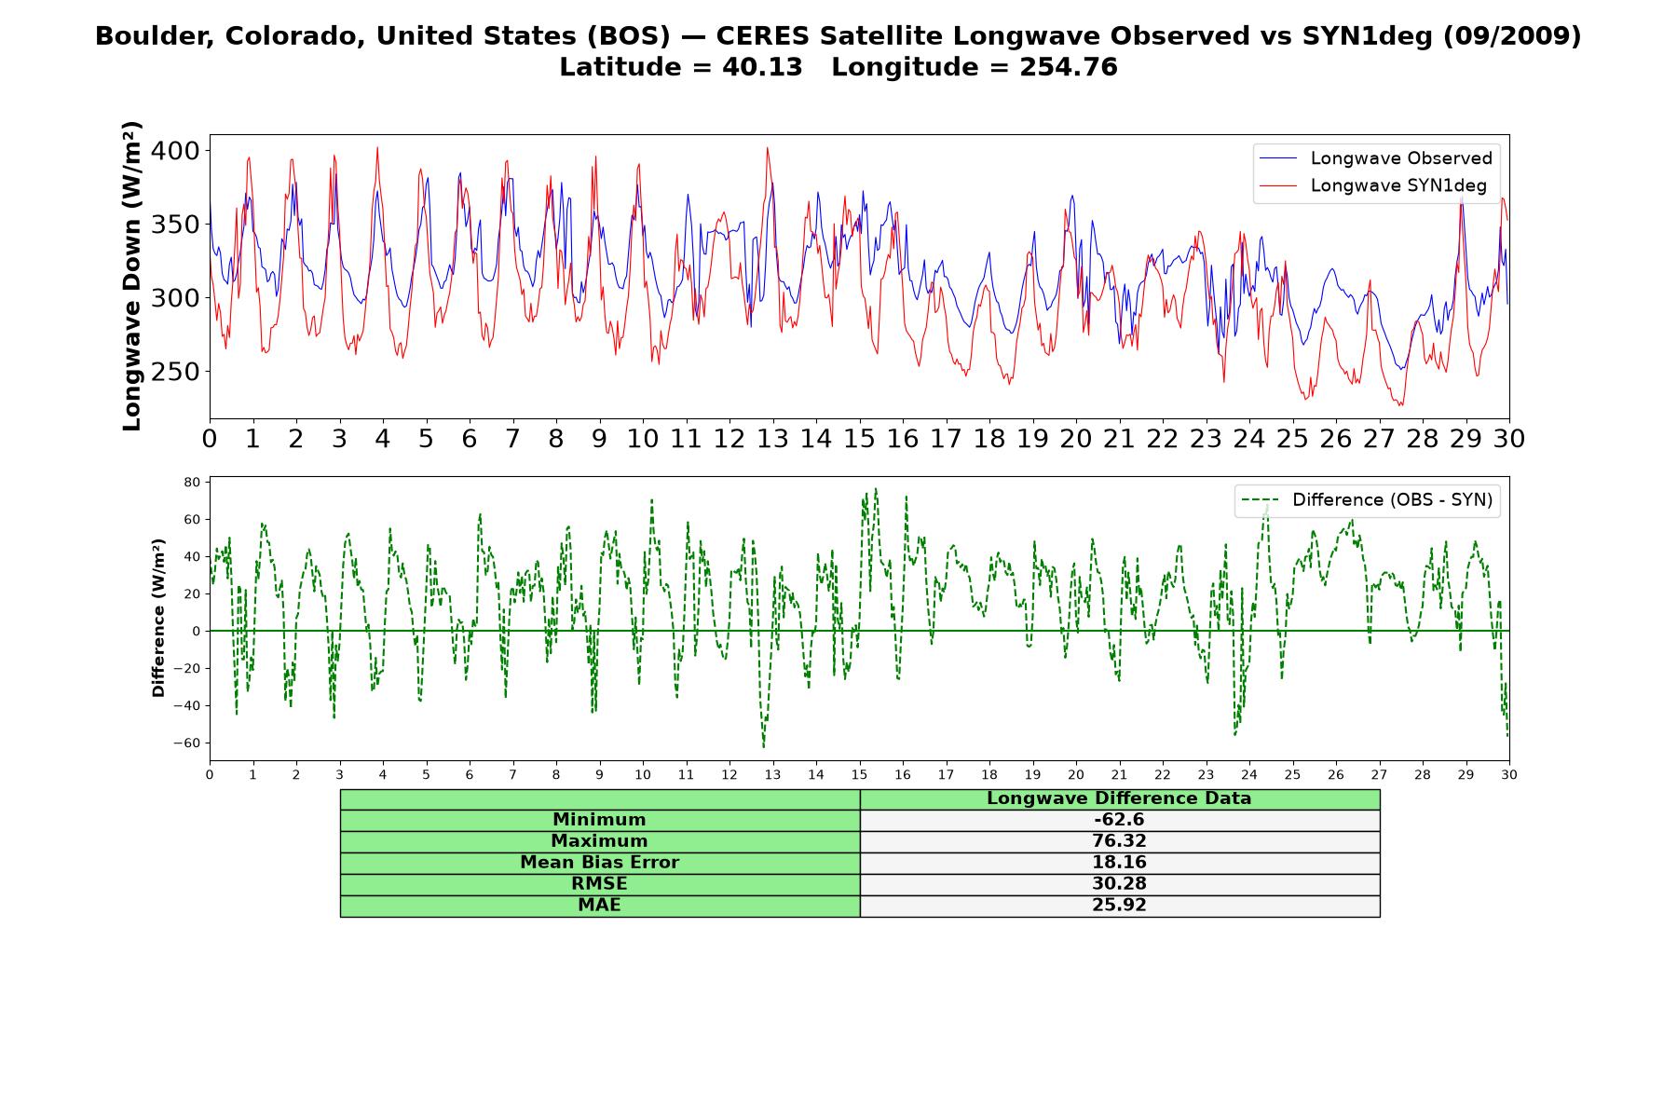The image size is (1677, 1118).
Task: Click the blue line sample in legend
Action: pos(1278,158)
